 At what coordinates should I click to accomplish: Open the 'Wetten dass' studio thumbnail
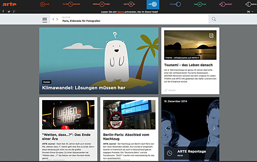coord(68,115)
